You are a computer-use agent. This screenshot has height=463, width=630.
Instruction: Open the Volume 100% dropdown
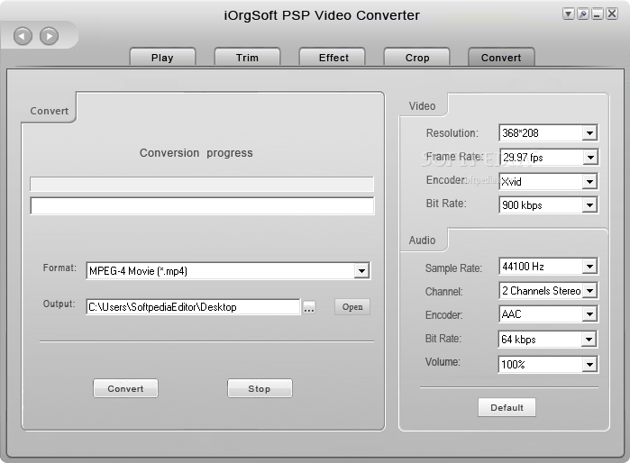pyautogui.click(x=589, y=365)
